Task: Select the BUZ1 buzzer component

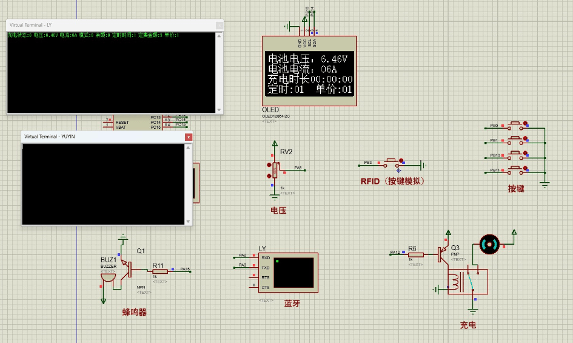Action: click(x=109, y=276)
